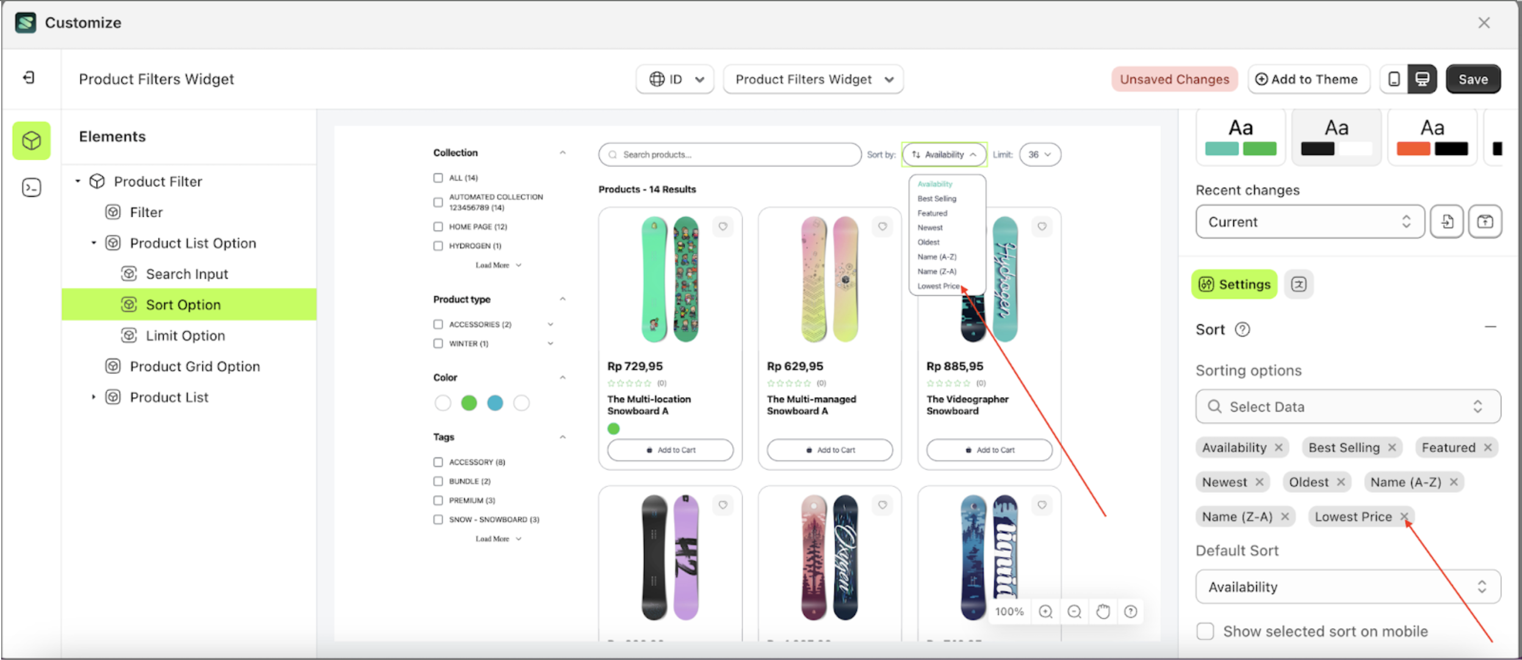Switch to desktop preview icon
The height and width of the screenshot is (660, 1522).
(x=1423, y=79)
